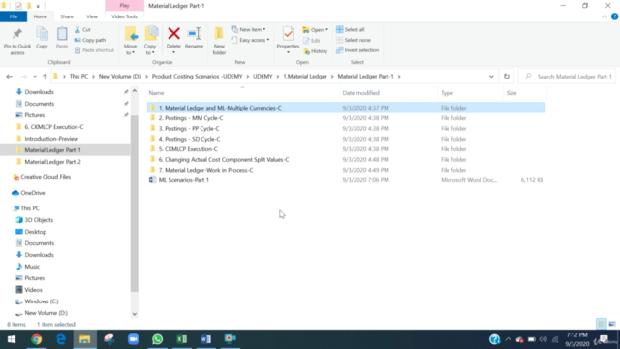Image resolution: width=620 pixels, height=349 pixels.
Task: Click Select none
Action: 354,40
